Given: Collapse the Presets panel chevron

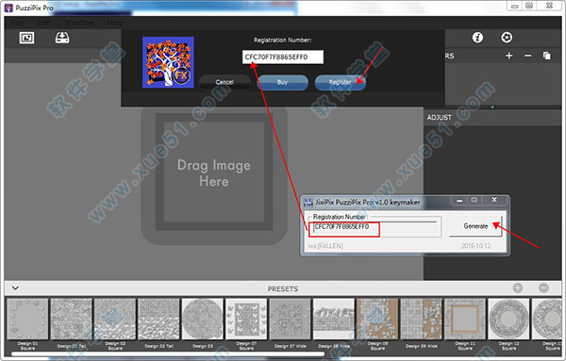Looking at the screenshot, I should [x=15, y=288].
